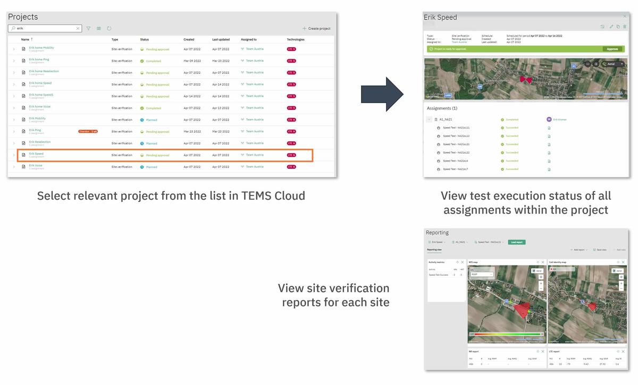Open Erik Speed project dropdown in Reporting
This screenshot has width=638, height=385.
tap(437, 242)
